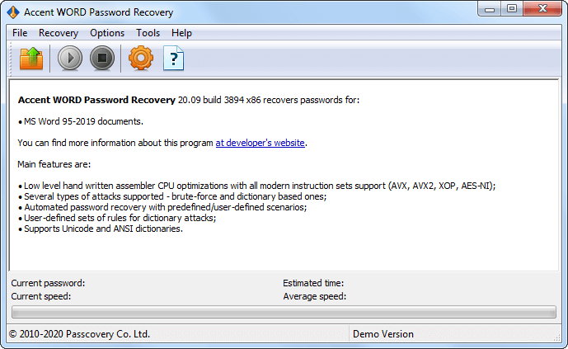Screen dimensions: 568x349
Task: Open help with the question mark icon
Action: click(173, 58)
